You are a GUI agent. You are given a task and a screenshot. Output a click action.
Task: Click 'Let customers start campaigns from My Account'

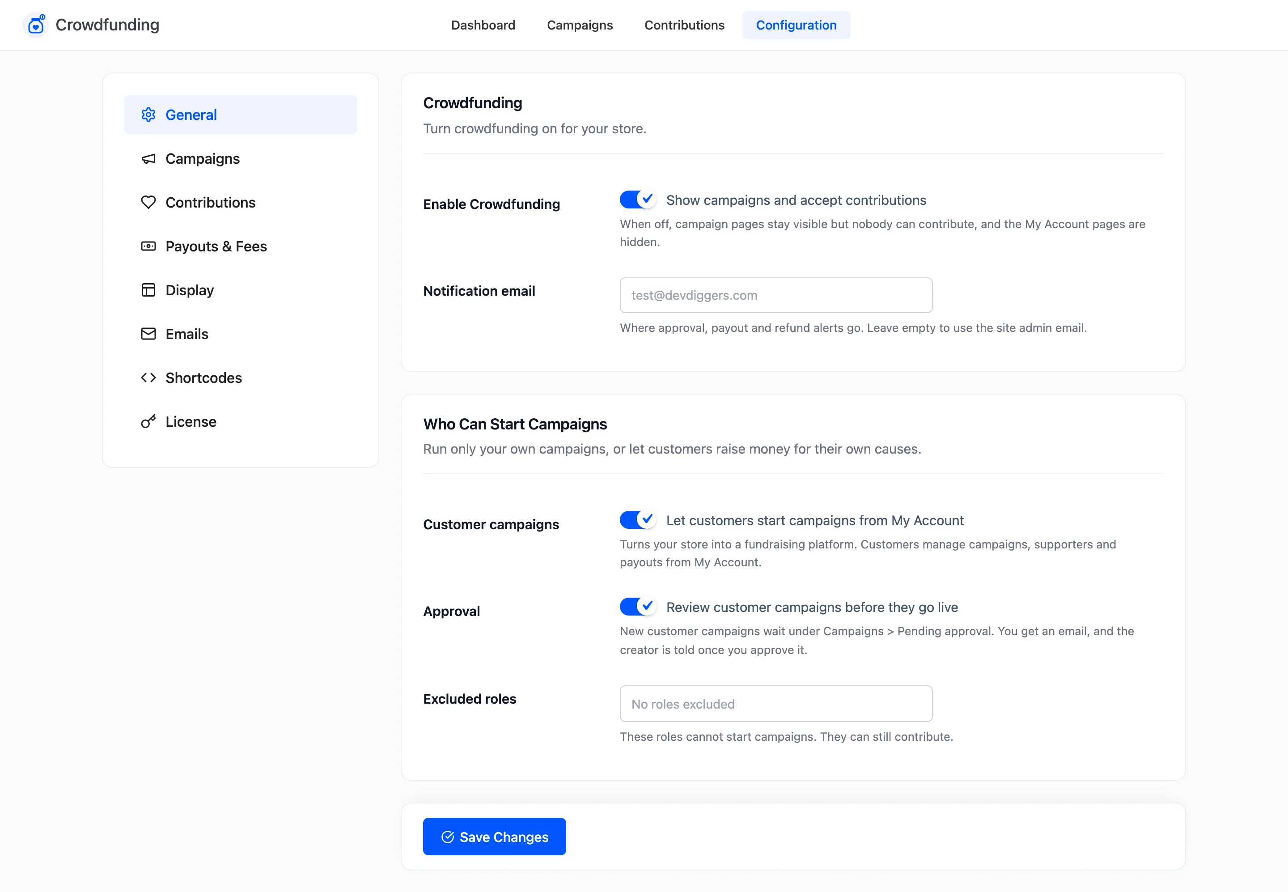(x=815, y=520)
